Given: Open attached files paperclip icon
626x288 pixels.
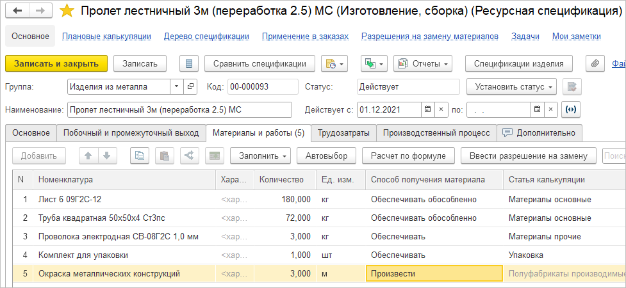Looking at the screenshot, I should (x=596, y=63).
